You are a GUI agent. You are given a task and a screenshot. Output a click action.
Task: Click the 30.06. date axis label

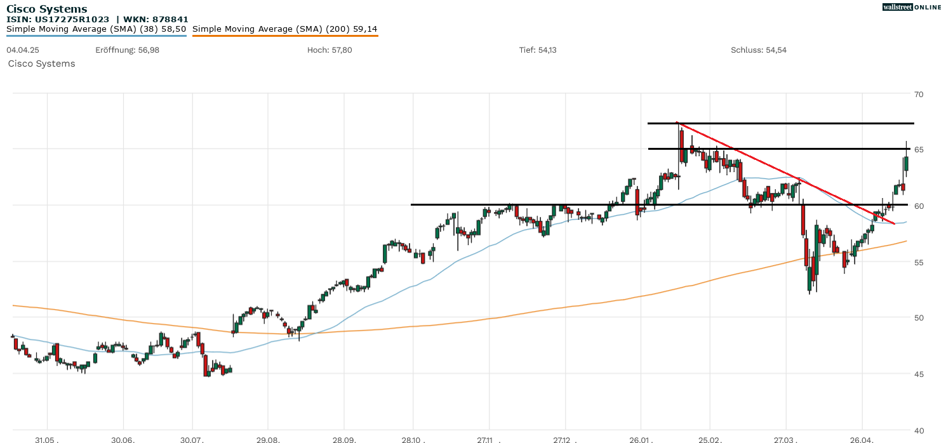(x=123, y=439)
